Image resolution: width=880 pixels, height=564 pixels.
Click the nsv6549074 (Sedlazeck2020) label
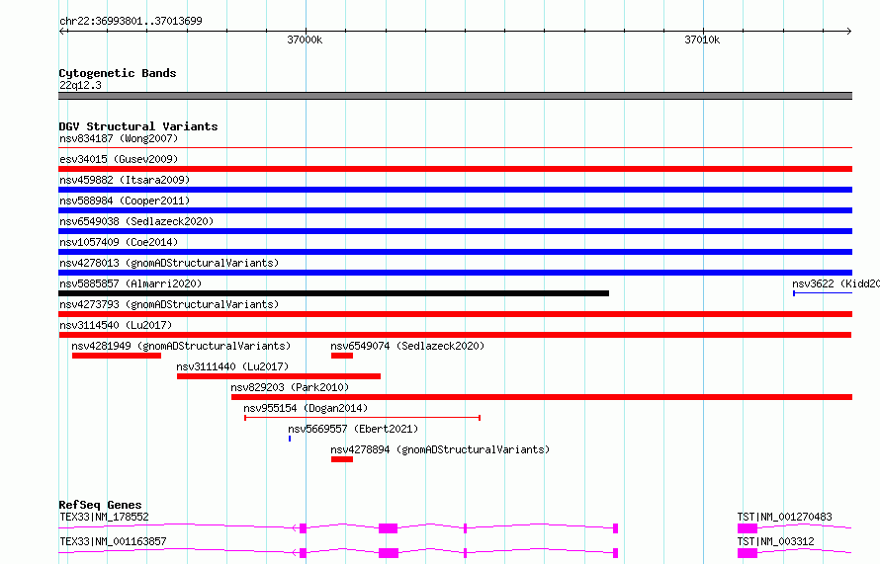[x=407, y=346]
